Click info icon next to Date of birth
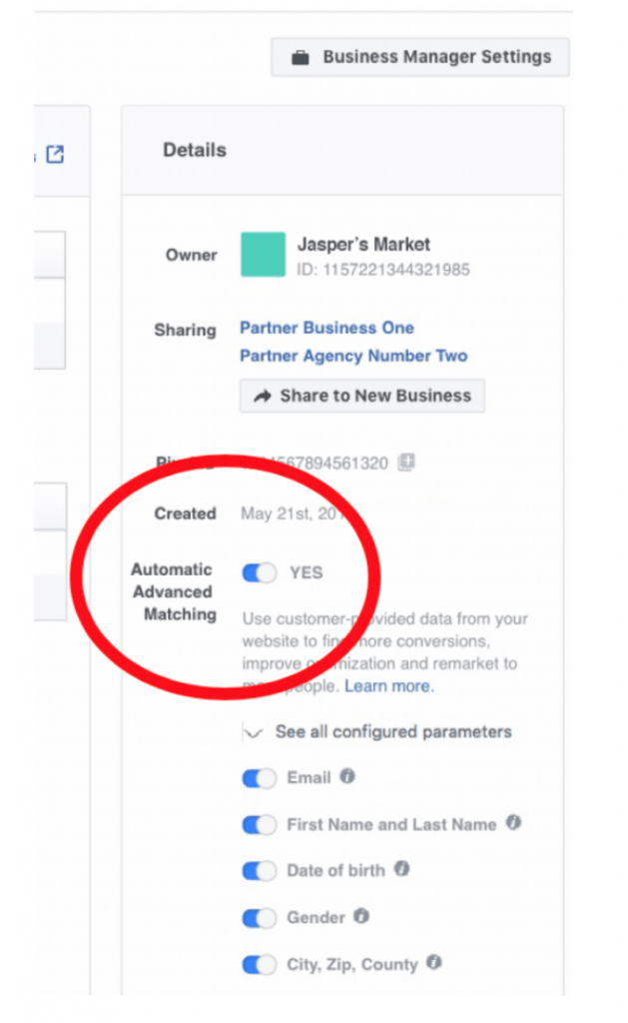This screenshot has height=1023, width=628. click(401, 869)
